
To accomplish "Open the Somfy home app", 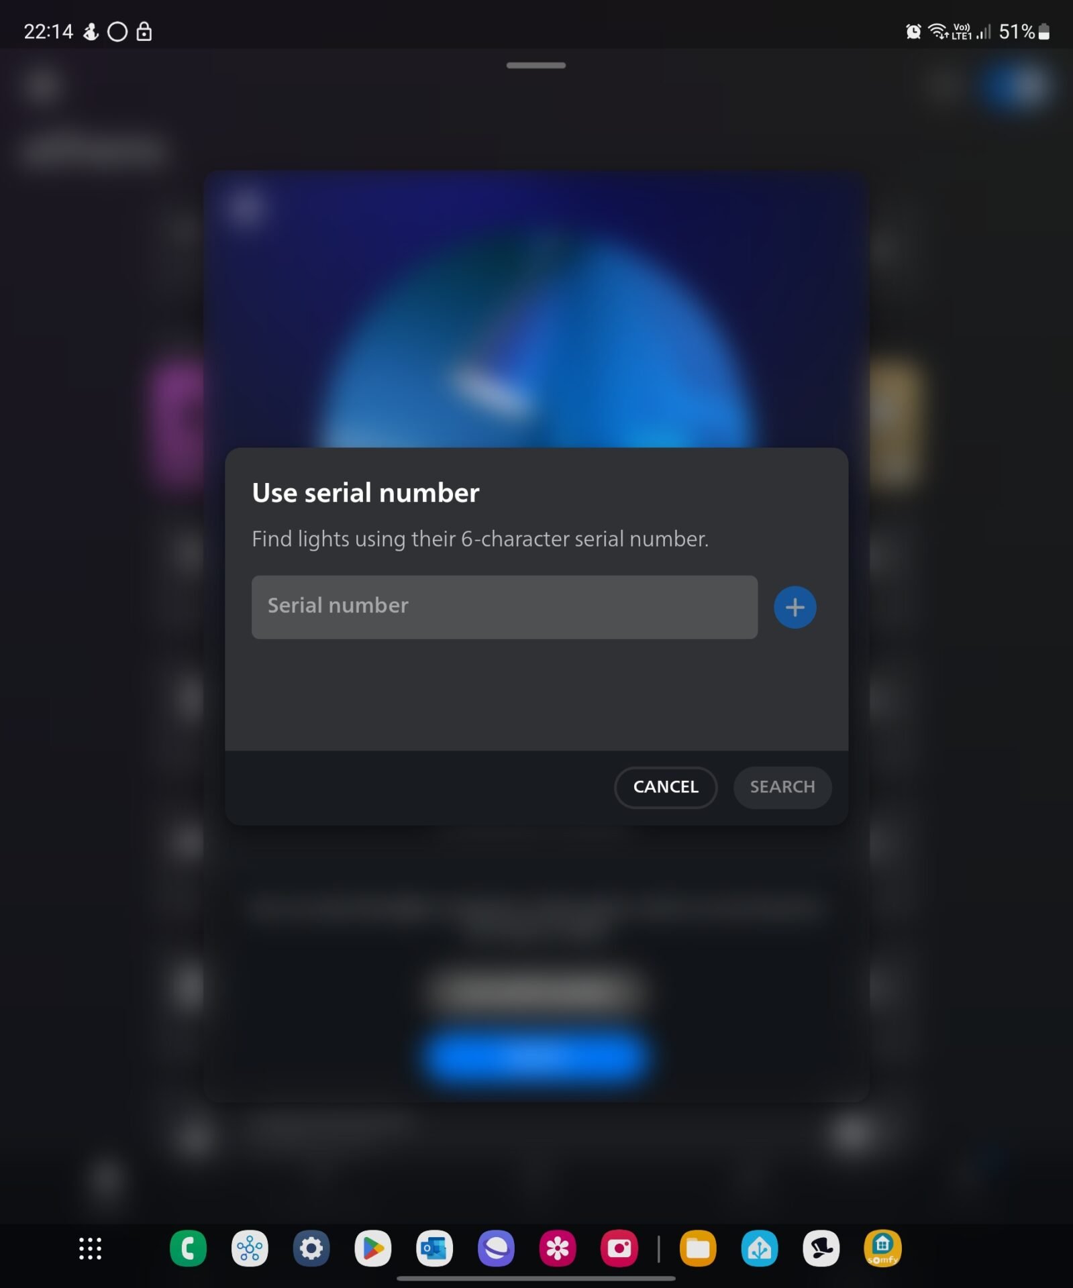I will coord(882,1248).
